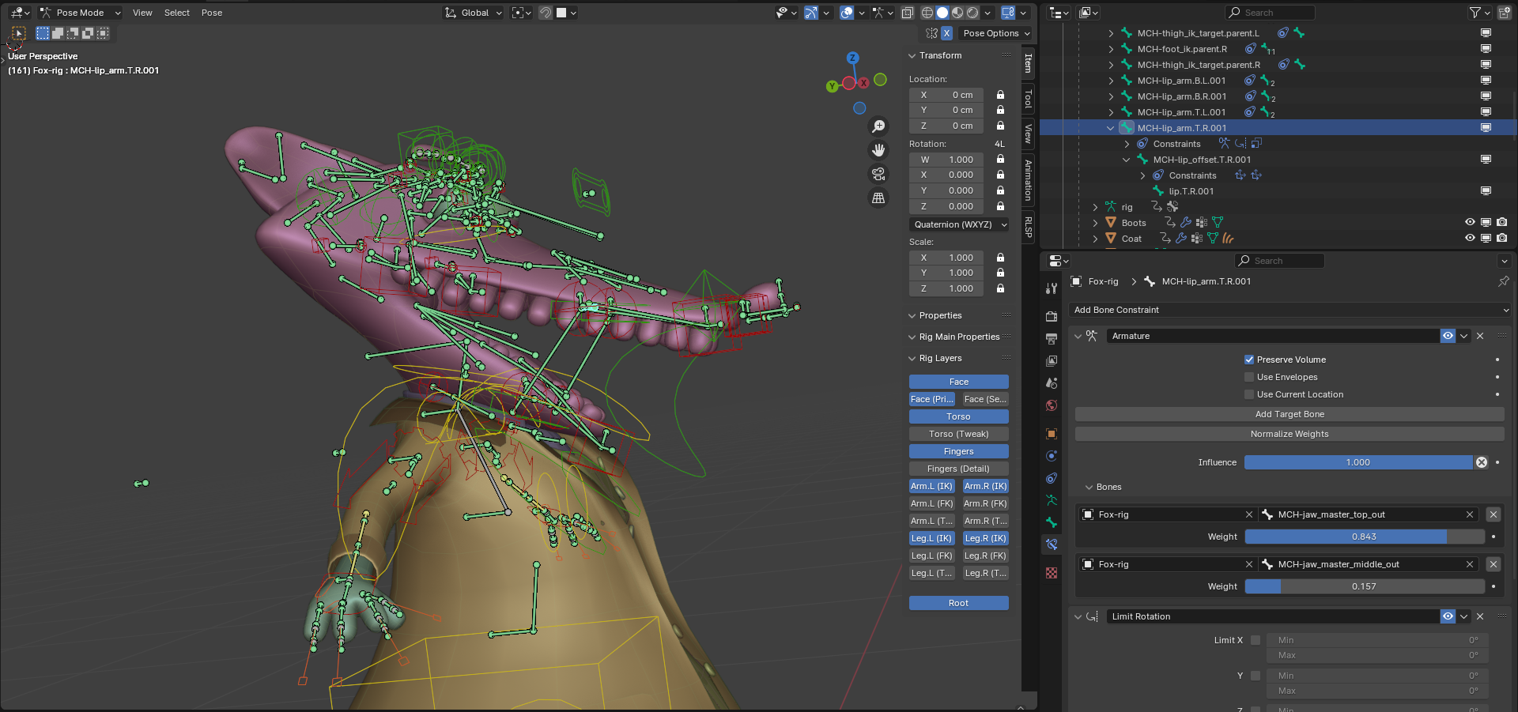Adjust the Armature Influence slider
The height and width of the screenshot is (712, 1518).
click(x=1358, y=462)
